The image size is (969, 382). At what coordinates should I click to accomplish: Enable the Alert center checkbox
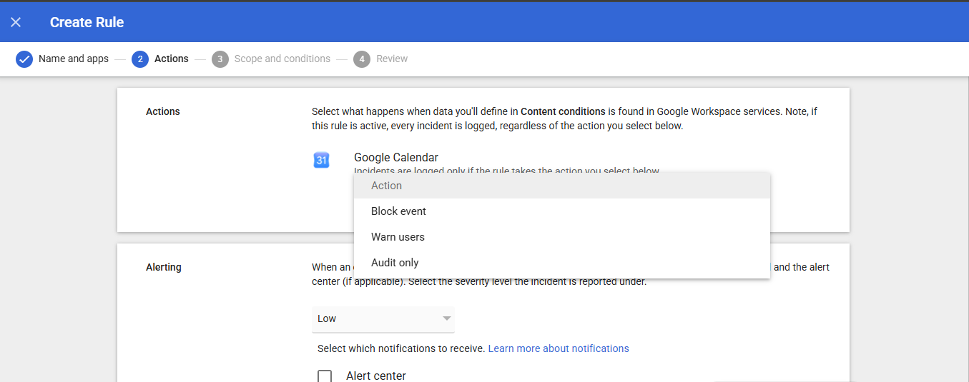click(325, 376)
